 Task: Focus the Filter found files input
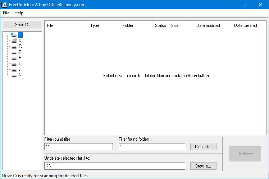click(78, 147)
